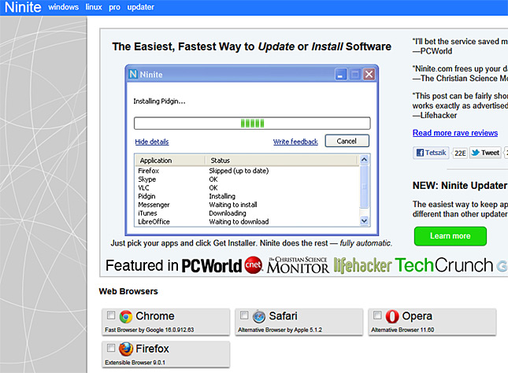Screen dimensions: 508x373
Task: Click the status list scrollbar thumb
Action: [364, 186]
